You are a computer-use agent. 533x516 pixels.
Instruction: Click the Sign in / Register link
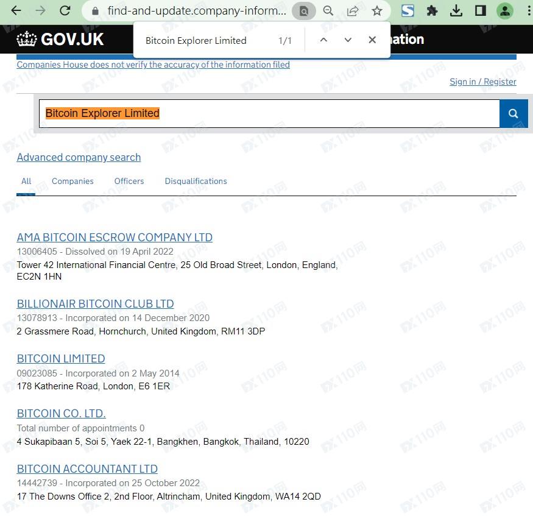click(482, 82)
